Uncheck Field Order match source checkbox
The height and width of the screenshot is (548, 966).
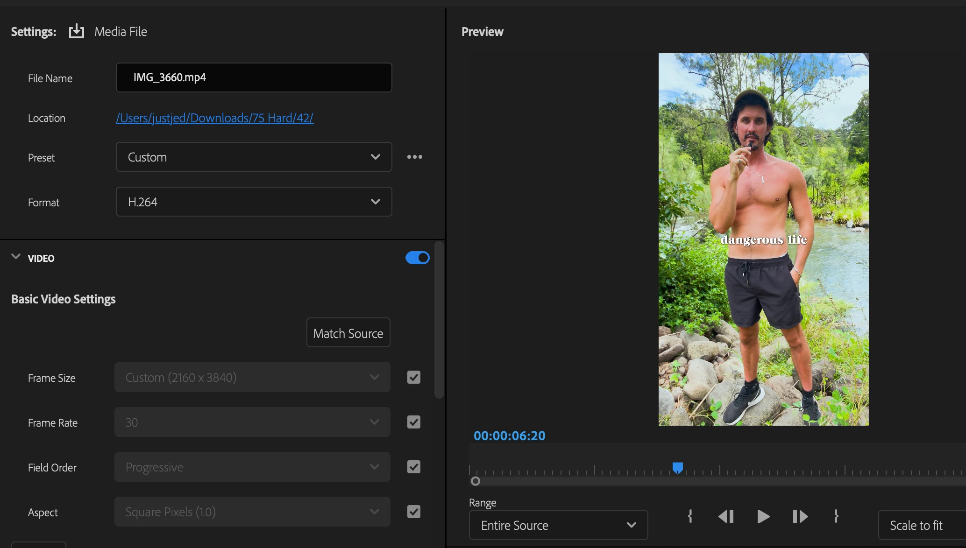(413, 467)
